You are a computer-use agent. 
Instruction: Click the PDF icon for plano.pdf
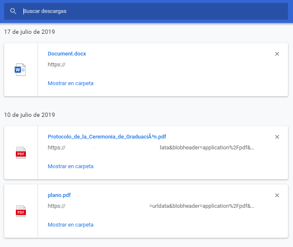click(20, 211)
